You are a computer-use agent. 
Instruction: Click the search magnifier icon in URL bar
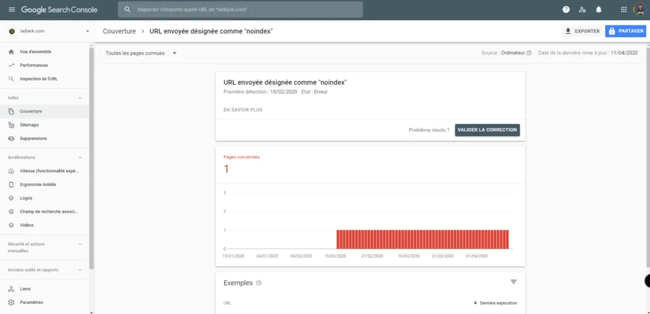(128, 9)
